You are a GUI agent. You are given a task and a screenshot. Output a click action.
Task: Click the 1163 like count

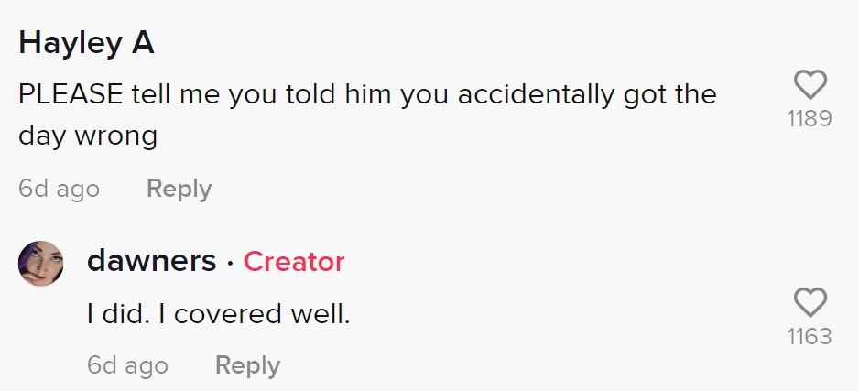[x=810, y=336]
